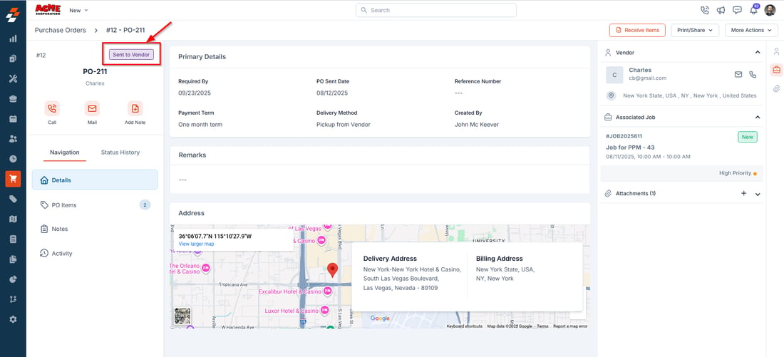Click the vendor phone icon beside Charles

tap(753, 75)
